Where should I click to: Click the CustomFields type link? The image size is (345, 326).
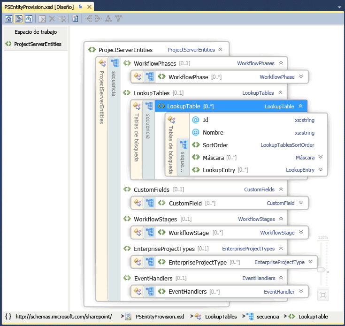(259, 190)
